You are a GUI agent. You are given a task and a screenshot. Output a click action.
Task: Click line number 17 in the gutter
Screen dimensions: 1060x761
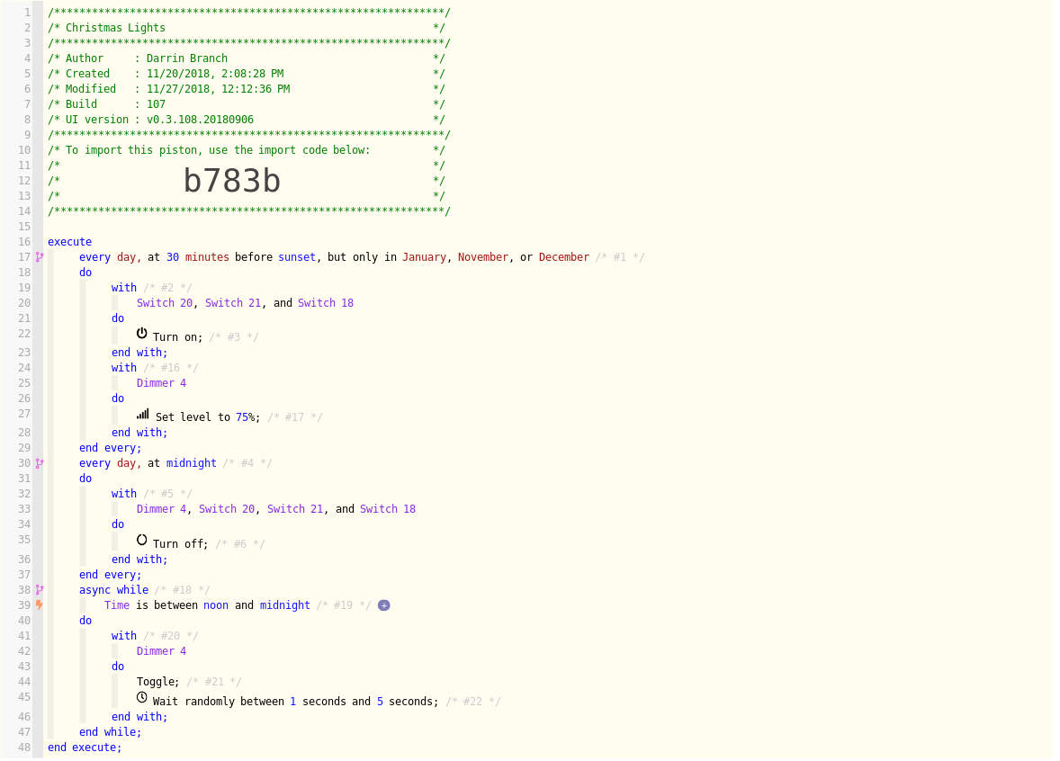click(x=24, y=259)
